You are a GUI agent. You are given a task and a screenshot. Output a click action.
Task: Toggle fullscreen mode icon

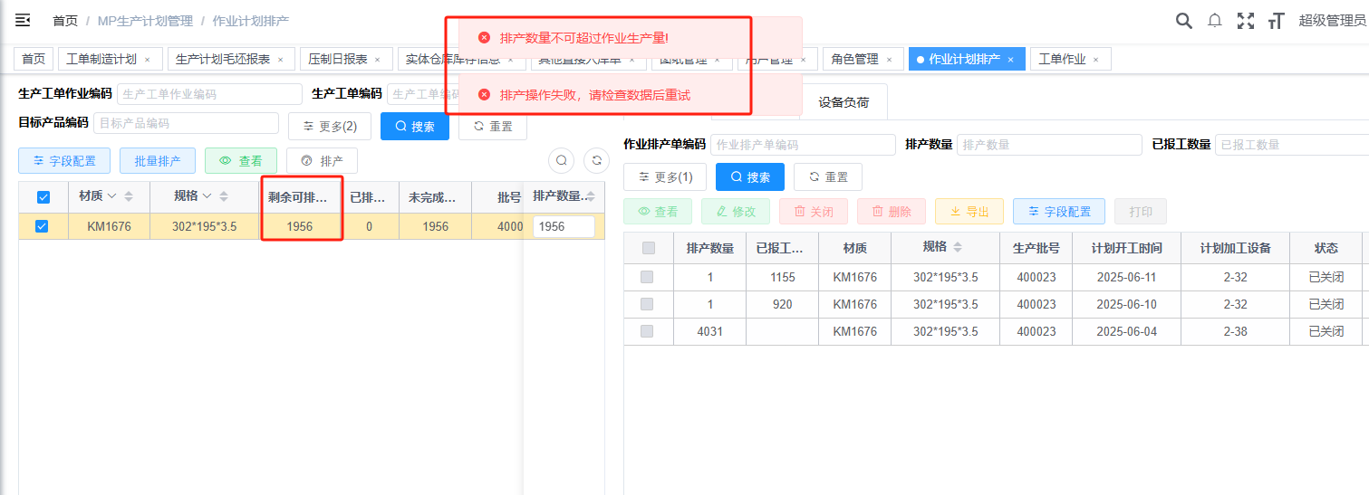[1246, 20]
